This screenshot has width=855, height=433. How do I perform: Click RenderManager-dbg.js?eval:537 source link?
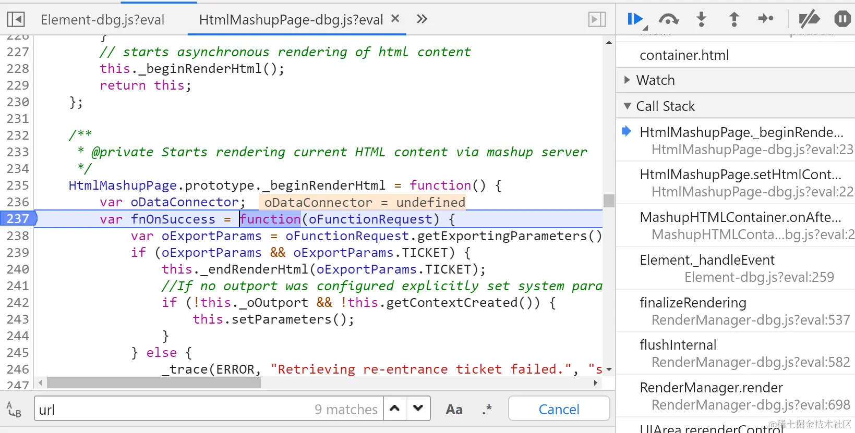point(751,320)
